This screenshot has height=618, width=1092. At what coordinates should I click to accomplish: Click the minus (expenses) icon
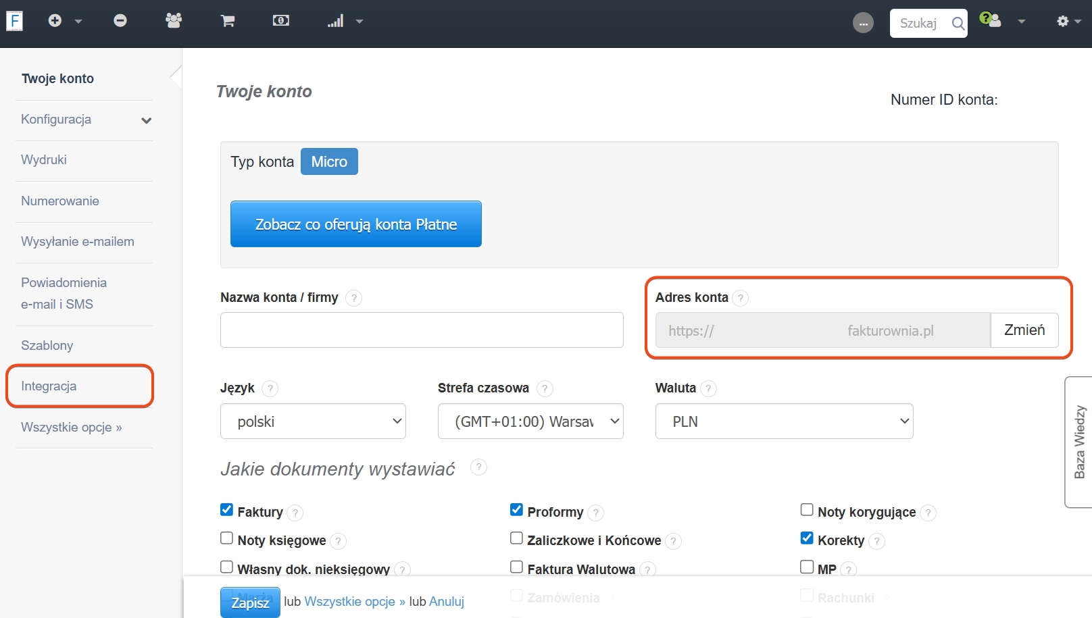point(120,21)
